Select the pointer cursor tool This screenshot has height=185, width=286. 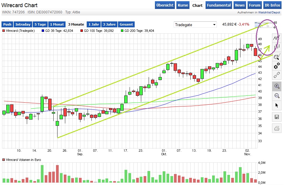point(276,105)
